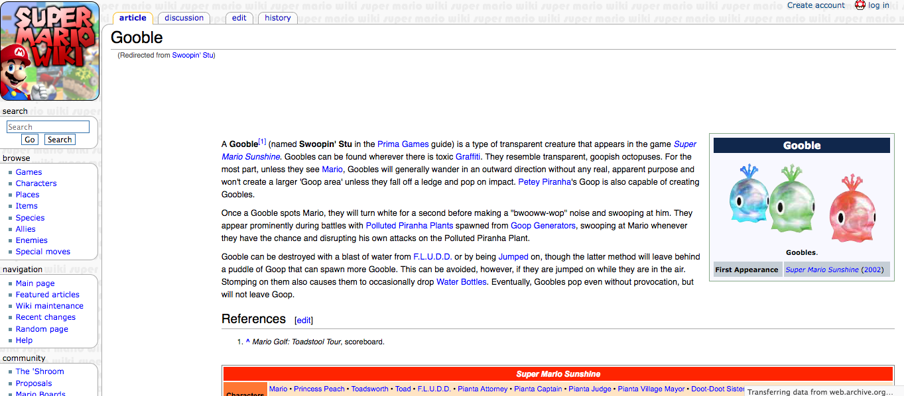Click the Mario Golf: Toadstool Tour reference text
The height and width of the screenshot is (396, 904).
[296, 342]
